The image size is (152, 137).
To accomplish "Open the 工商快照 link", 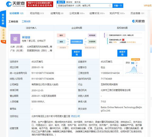I will pyautogui.click(x=26, y=21).
